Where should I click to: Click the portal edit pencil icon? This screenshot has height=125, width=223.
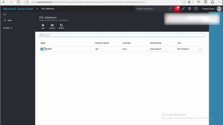[183, 9]
